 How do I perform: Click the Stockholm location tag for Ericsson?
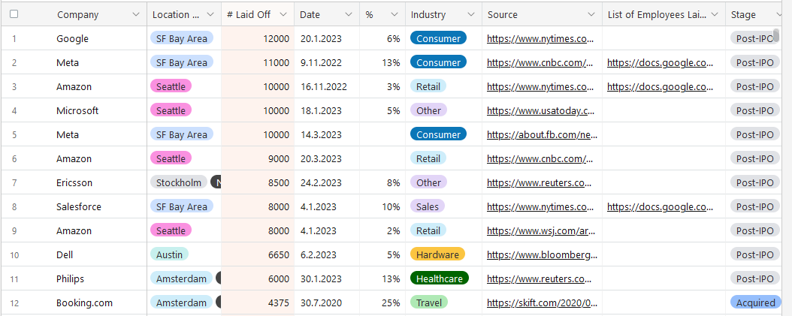click(179, 183)
